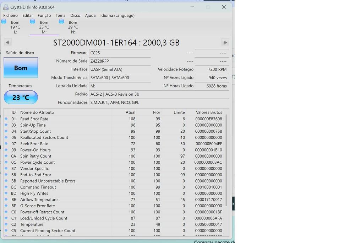Image resolution: width=355 pixels, height=243 pixels.
Task: Click raw value 000017170017
Action: coord(208,200)
